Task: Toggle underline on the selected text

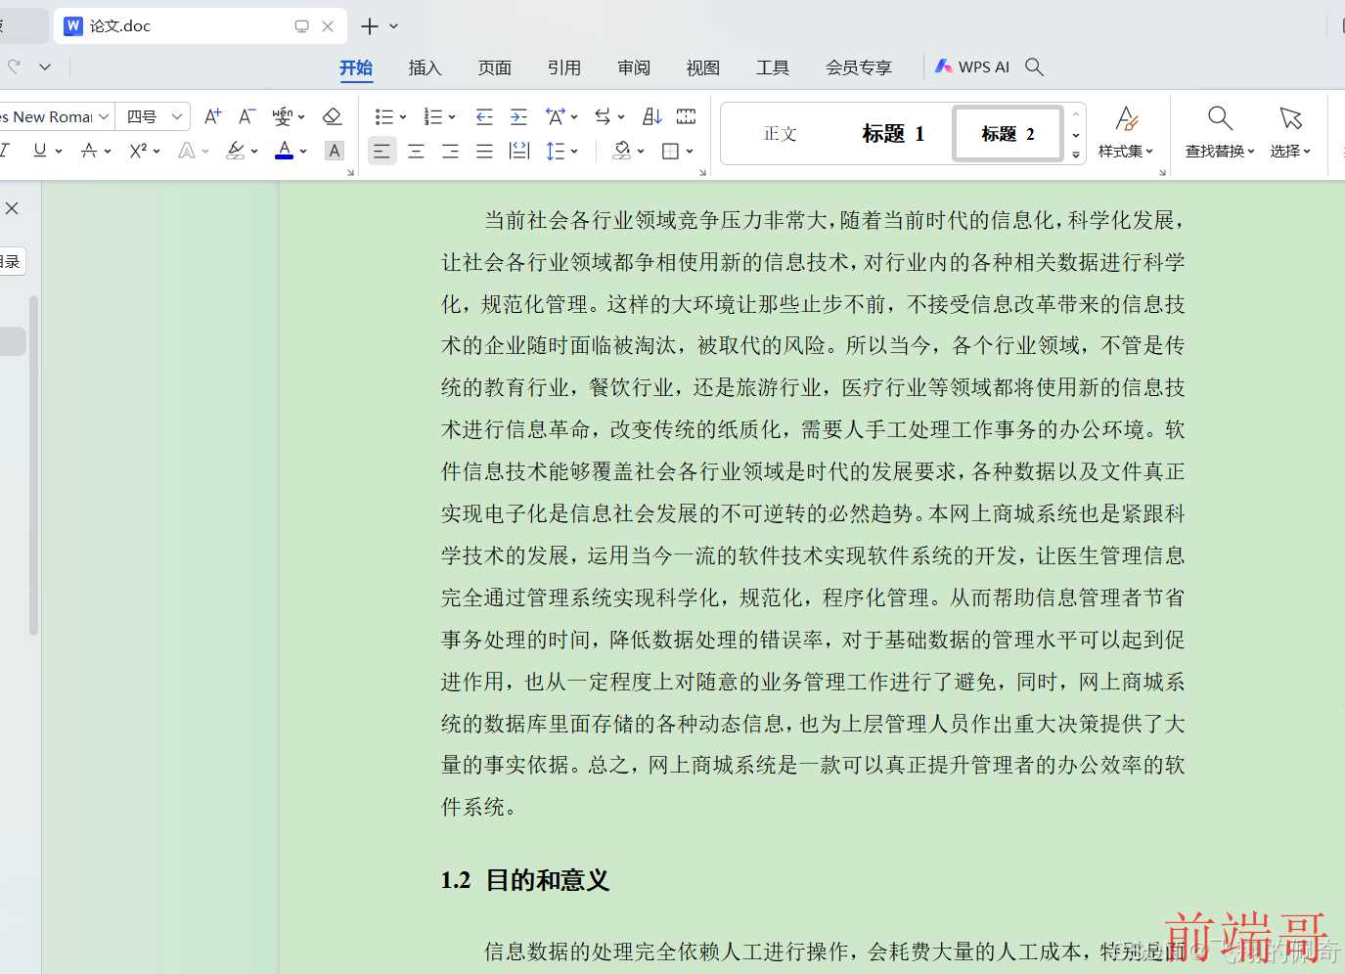Action: (39, 151)
